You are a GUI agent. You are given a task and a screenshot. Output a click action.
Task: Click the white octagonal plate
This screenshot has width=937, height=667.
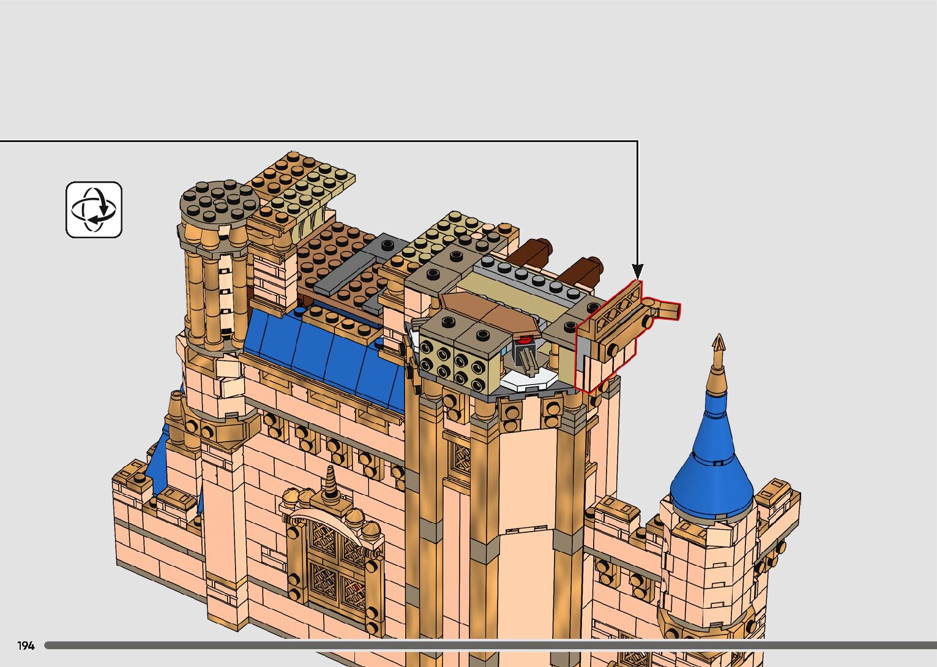528,380
